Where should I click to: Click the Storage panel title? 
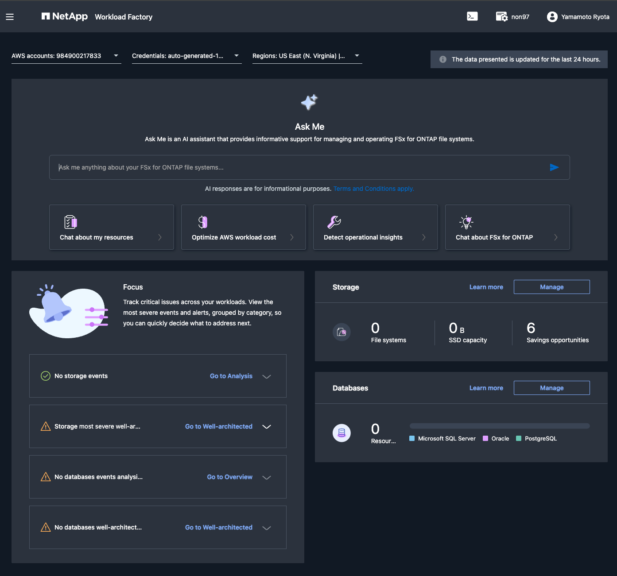[x=346, y=287]
